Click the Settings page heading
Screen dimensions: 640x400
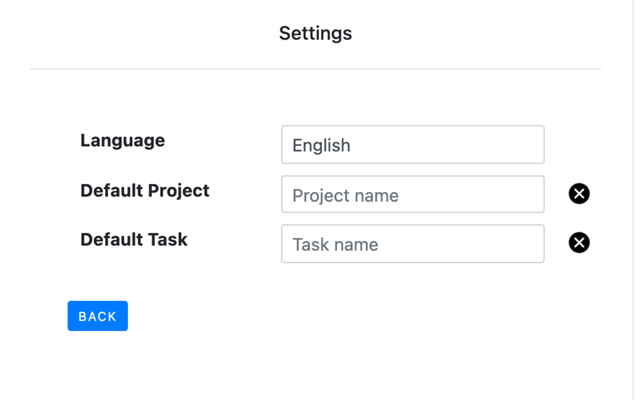(x=315, y=33)
